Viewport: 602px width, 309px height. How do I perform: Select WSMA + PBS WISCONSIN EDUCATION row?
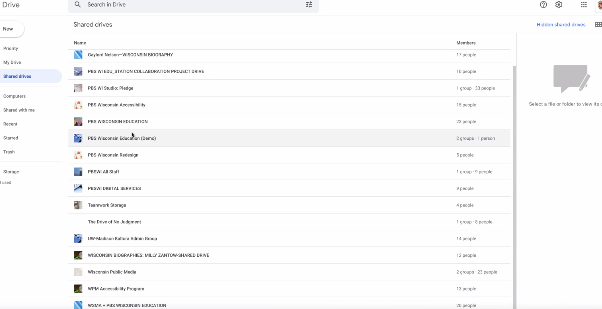click(x=289, y=304)
